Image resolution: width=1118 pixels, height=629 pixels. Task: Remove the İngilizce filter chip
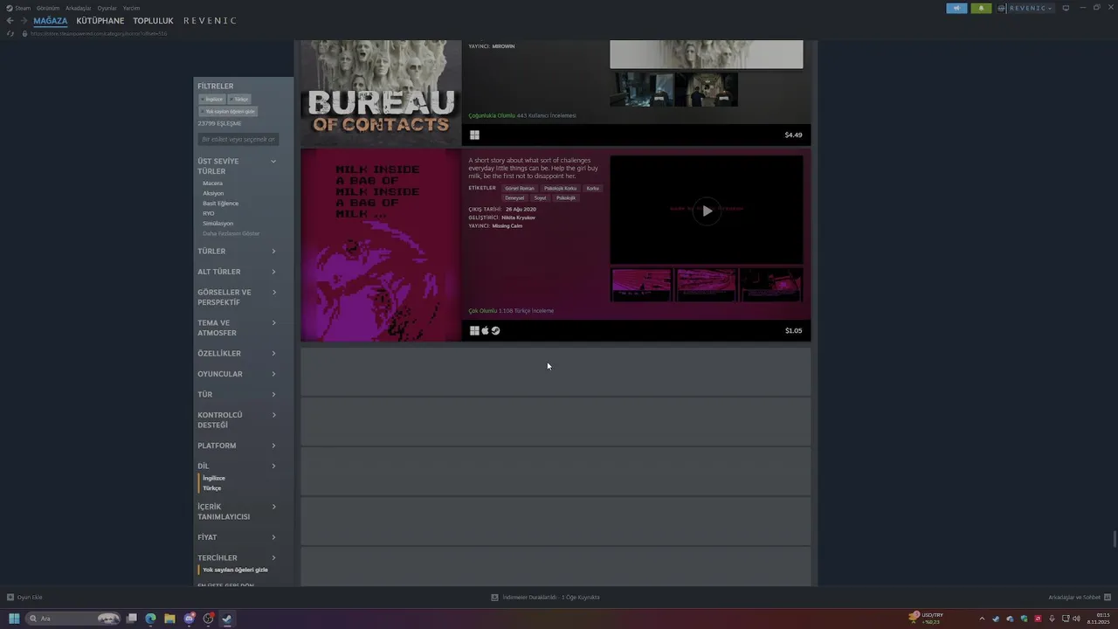click(x=212, y=100)
